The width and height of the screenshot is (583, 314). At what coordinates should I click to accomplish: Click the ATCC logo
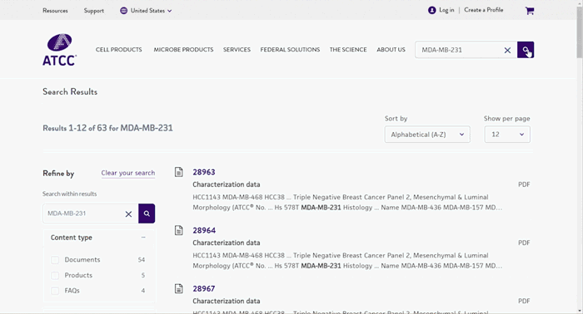59,50
